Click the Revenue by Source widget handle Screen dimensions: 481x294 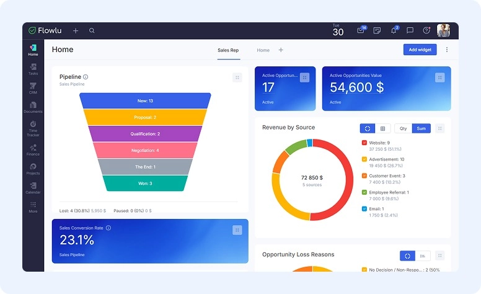(x=440, y=128)
